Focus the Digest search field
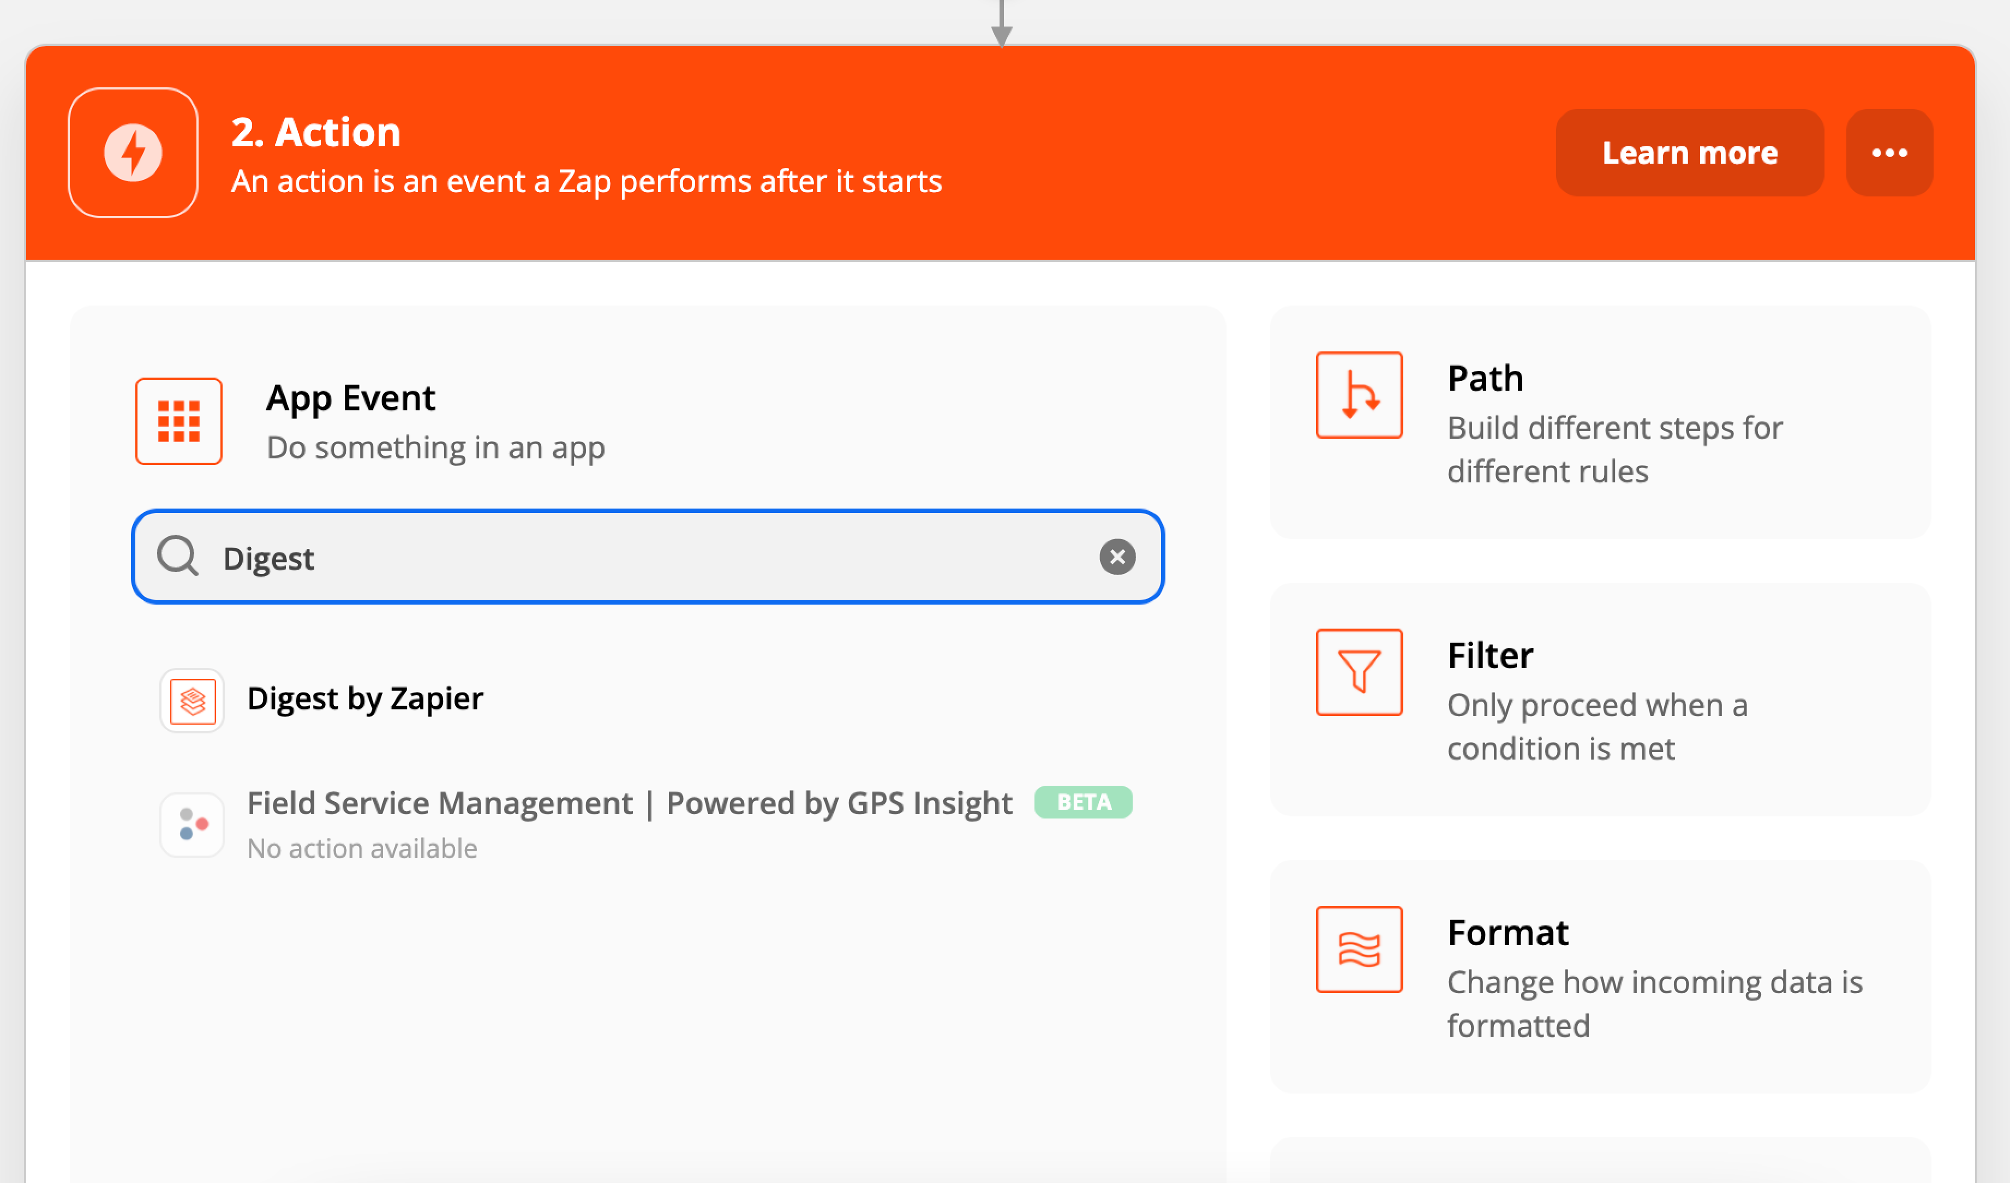The image size is (2010, 1183). 648,557
